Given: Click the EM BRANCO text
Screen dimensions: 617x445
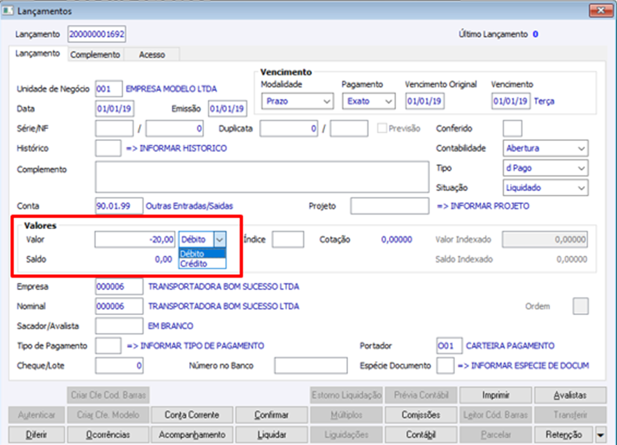Looking at the screenshot, I should tap(170, 326).
